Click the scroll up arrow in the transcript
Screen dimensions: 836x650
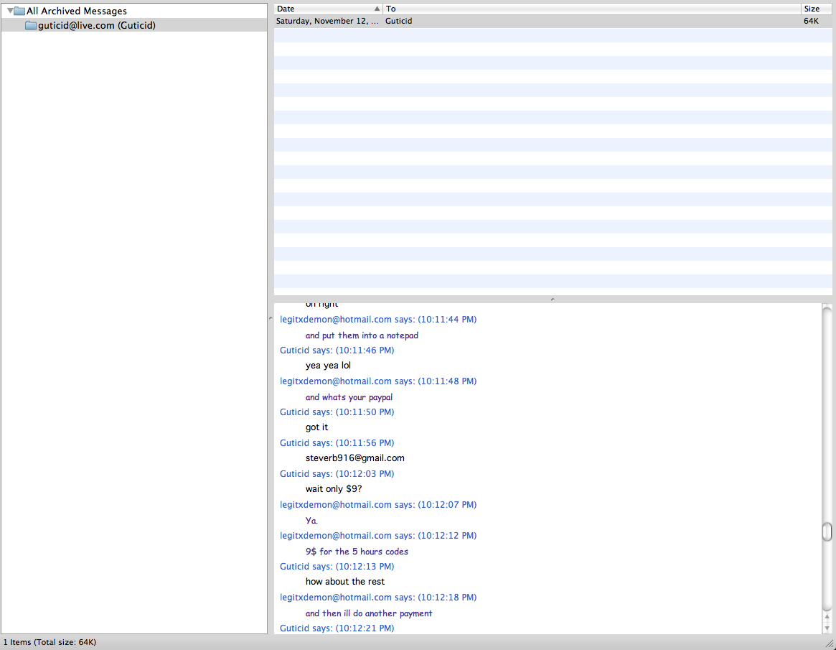click(827, 616)
